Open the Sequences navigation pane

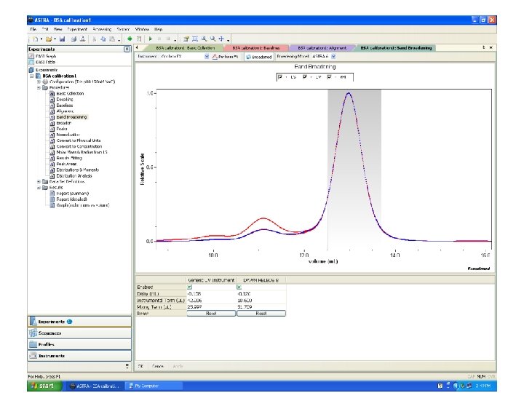click(x=79, y=333)
